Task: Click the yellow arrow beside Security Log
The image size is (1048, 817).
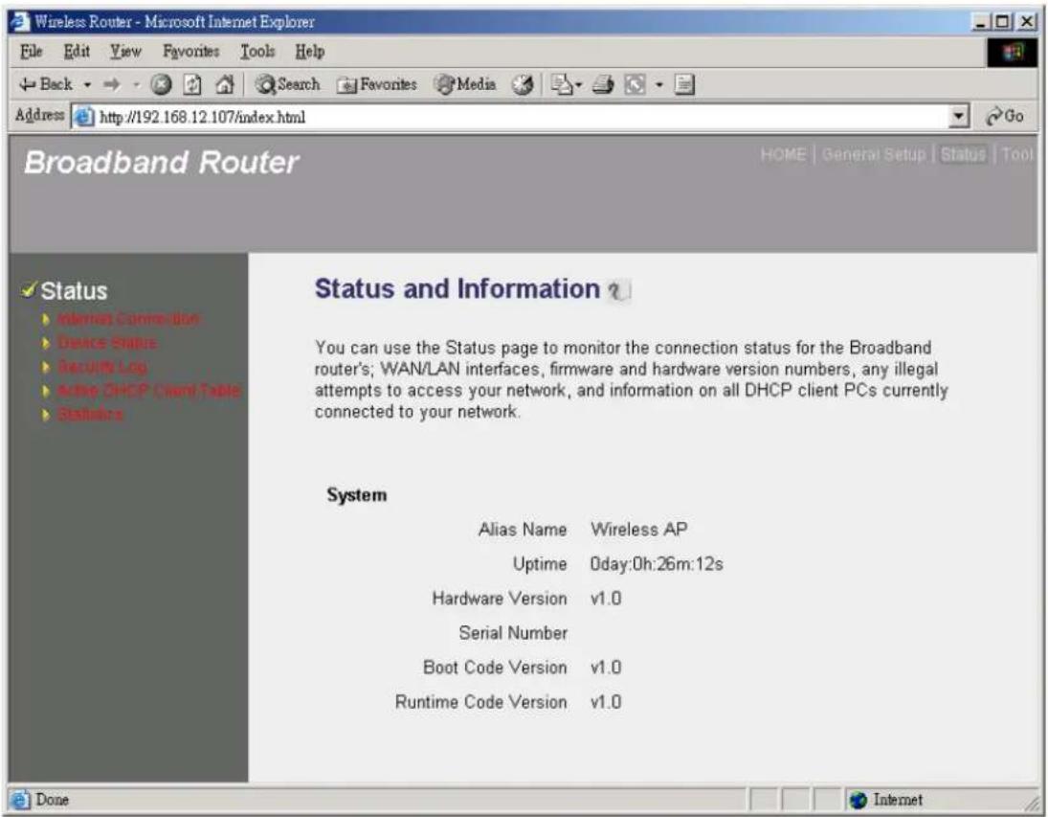Action: coord(46,368)
